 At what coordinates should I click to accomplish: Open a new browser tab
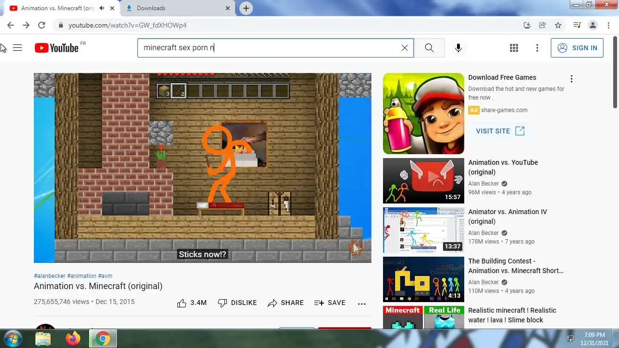coord(246,8)
